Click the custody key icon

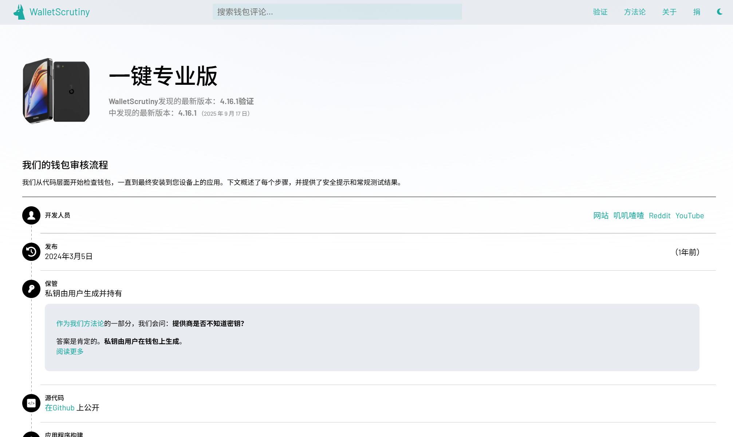pyautogui.click(x=31, y=289)
